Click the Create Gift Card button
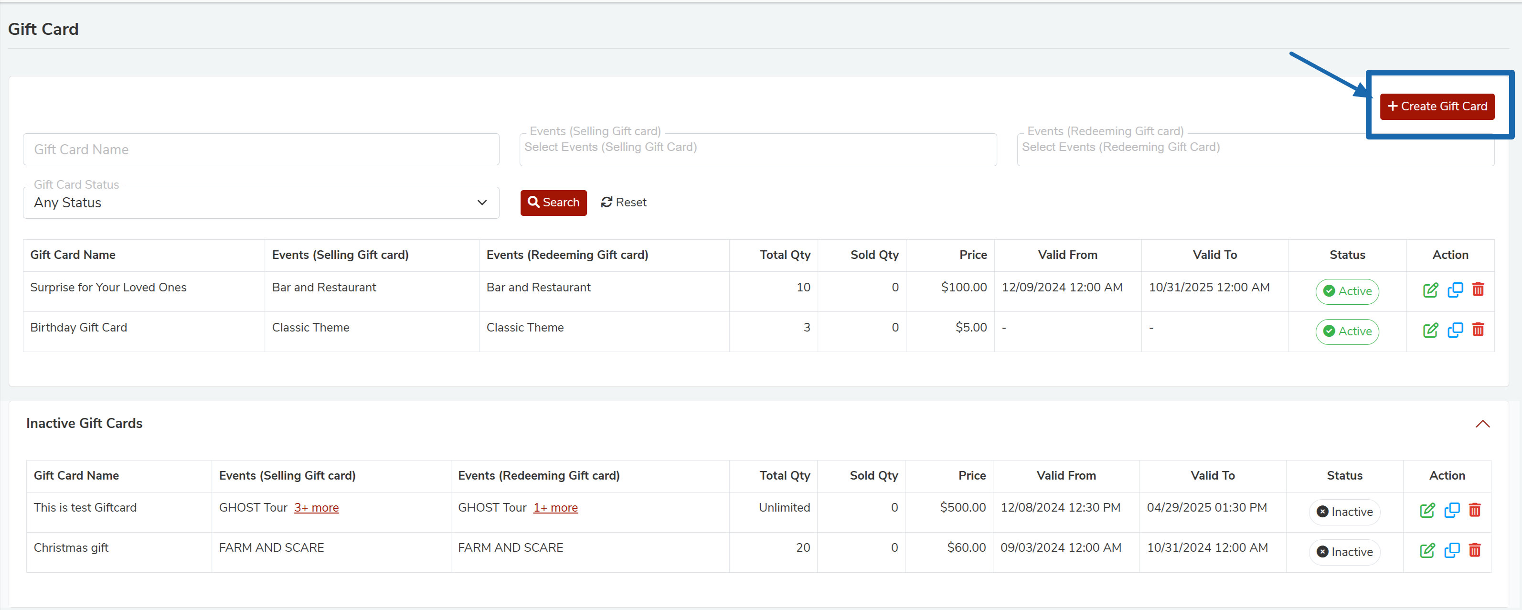This screenshot has width=1522, height=610. tap(1437, 107)
